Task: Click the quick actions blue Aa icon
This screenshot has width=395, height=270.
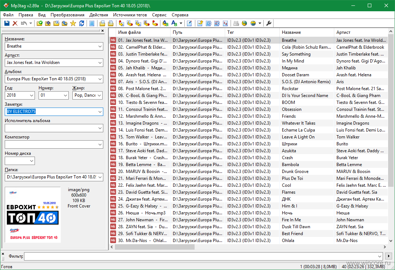Action: pos(174,23)
